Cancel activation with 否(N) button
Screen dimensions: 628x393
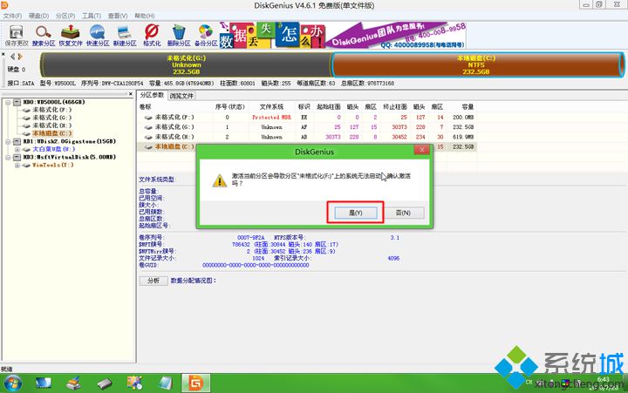click(x=403, y=213)
